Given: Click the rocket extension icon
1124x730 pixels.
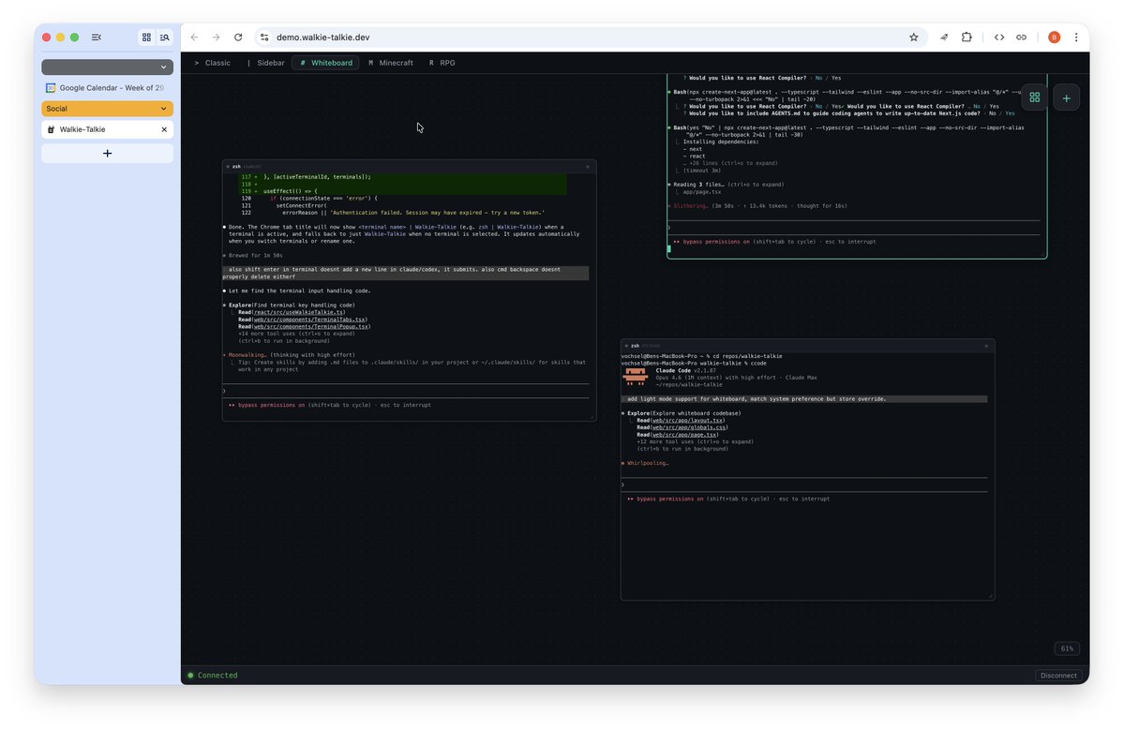Looking at the screenshot, I should point(944,37).
